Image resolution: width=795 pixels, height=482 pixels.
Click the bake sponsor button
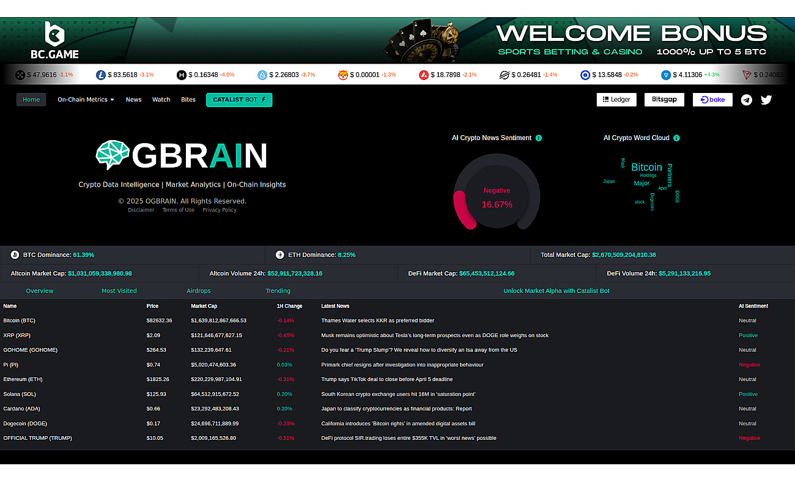click(712, 100)
